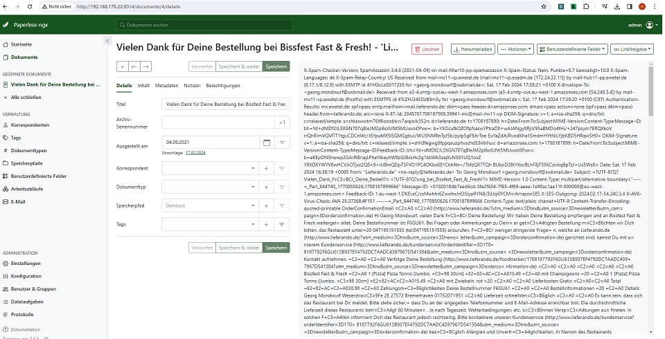The width and height of the screenshot is (665, 339).
Task: Go to previous document with left arrow
Action: coord(134,66)
